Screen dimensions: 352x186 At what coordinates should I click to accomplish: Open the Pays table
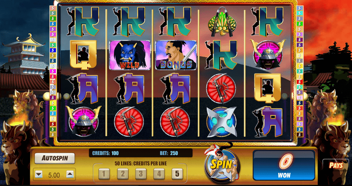click(x=336, y=165)
